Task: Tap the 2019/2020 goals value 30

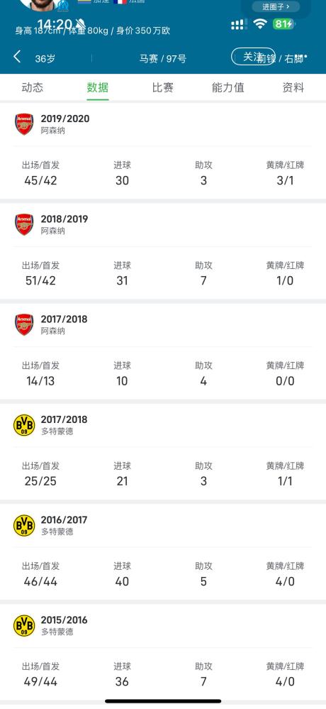Action: pyautogui.click(x=122, y=181)
